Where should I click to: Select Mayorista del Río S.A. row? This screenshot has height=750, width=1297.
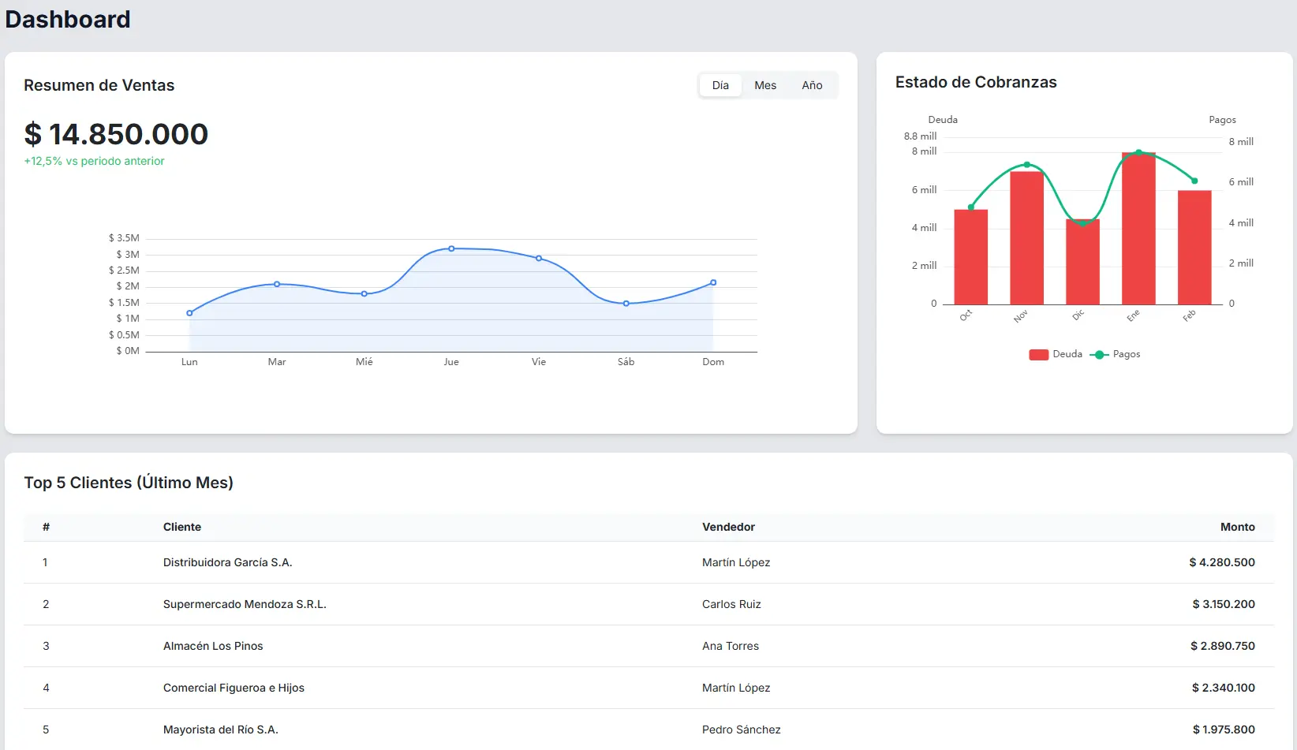(x=221, y=729)
